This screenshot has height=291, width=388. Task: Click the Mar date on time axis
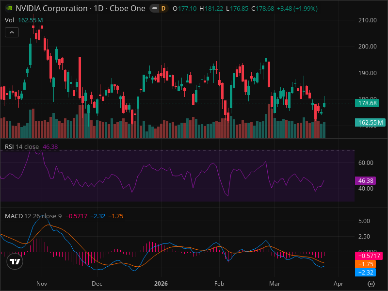275,284
